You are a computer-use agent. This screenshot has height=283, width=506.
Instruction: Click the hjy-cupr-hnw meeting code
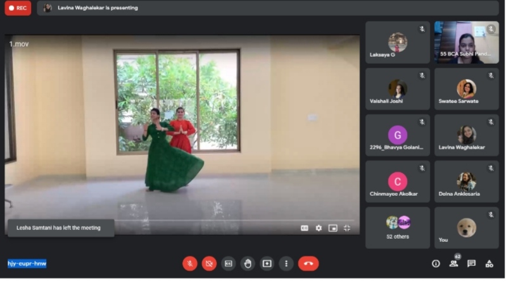pyautogui.click(x=27, y=263)
